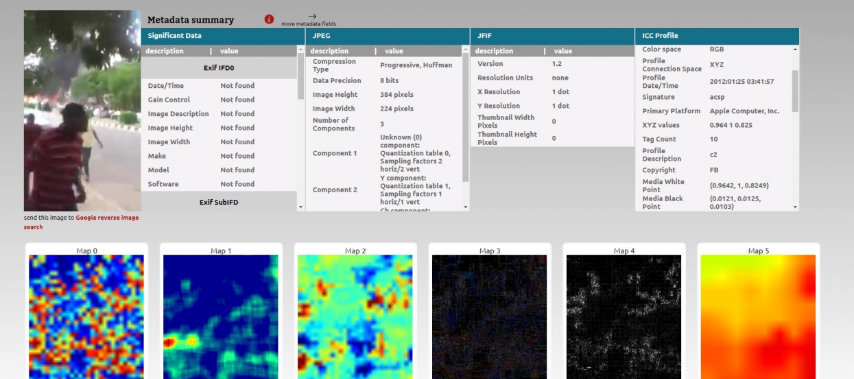Expand the Exif IFD0 section header
854x379 pixels.
click(219, 68)
